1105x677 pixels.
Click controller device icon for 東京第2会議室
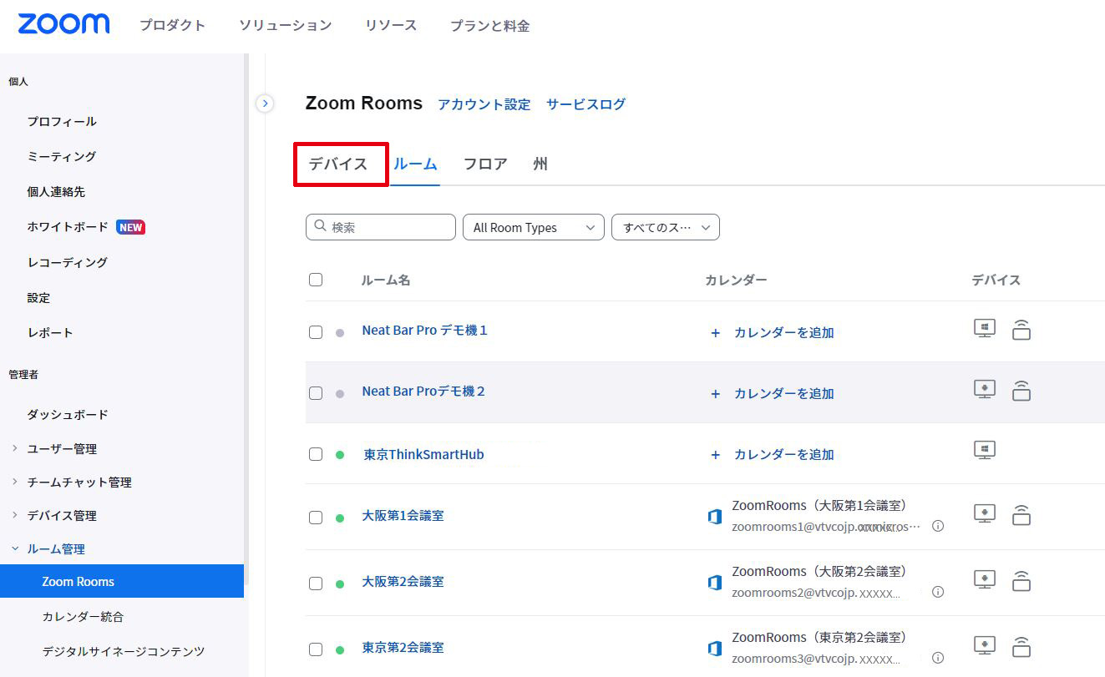[x=1021, y=647]
